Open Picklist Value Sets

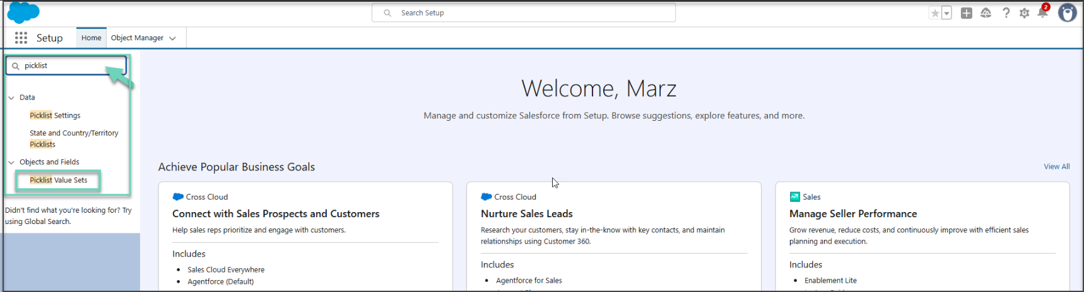(x=59, y=180)
